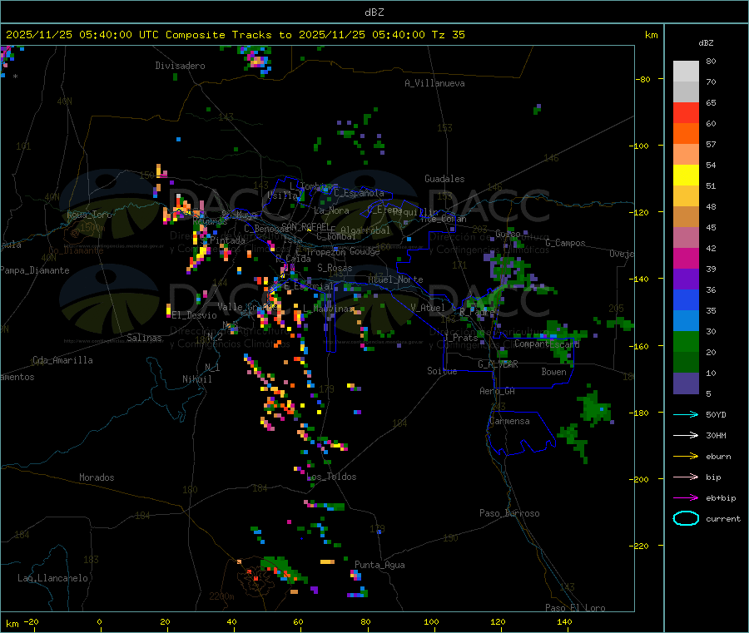Click the '60' tick on the bottom axis
749x633 pixels.
[x=298, y=621]
